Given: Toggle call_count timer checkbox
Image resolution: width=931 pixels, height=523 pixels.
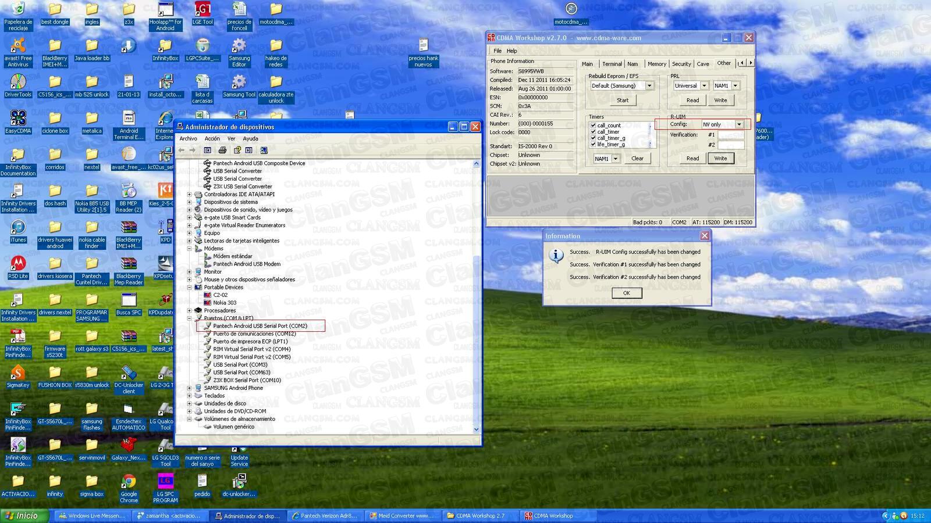Looking at the screenshot, I should [593, 126].
